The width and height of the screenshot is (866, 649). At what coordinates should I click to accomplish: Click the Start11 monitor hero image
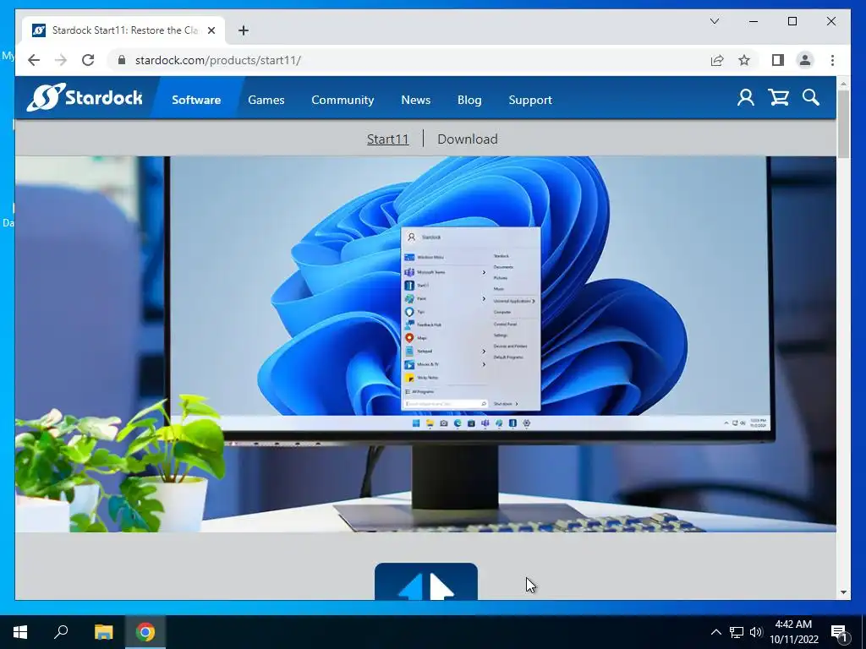tap(425, 344)
